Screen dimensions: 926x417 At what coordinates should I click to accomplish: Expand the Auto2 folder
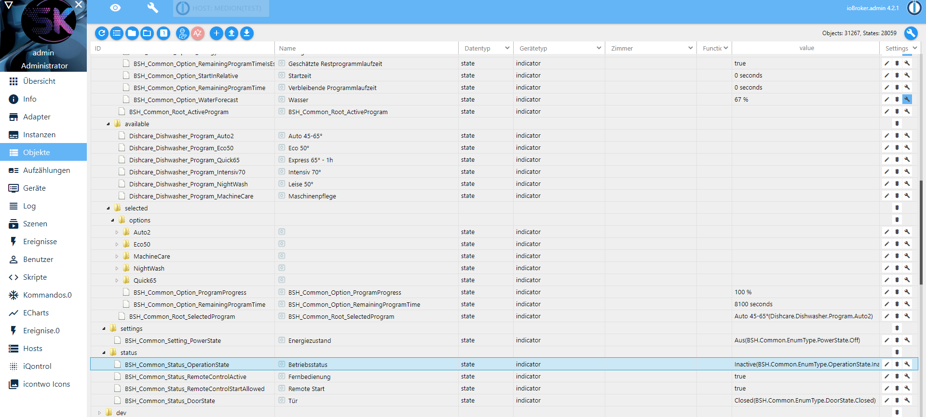(x=117, y=232)
